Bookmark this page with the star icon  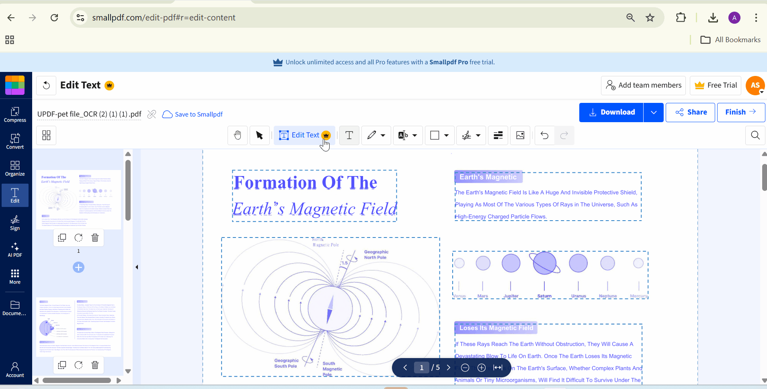coord(650,18)
